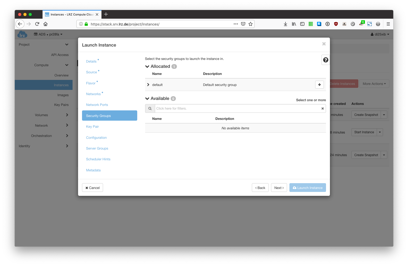Go to the Firefox home icon

45,24
